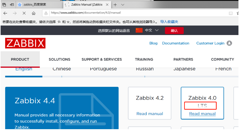Click Customer Login link
Screen dimensions: 240x131
(210, 43)
